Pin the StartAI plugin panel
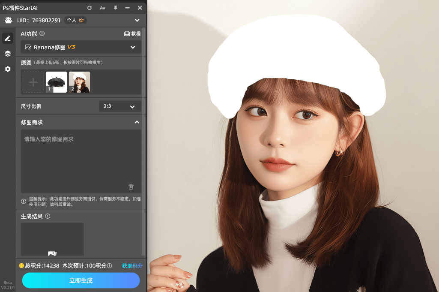Viewport: 439px width, 292px height. [x=115, y=8]
